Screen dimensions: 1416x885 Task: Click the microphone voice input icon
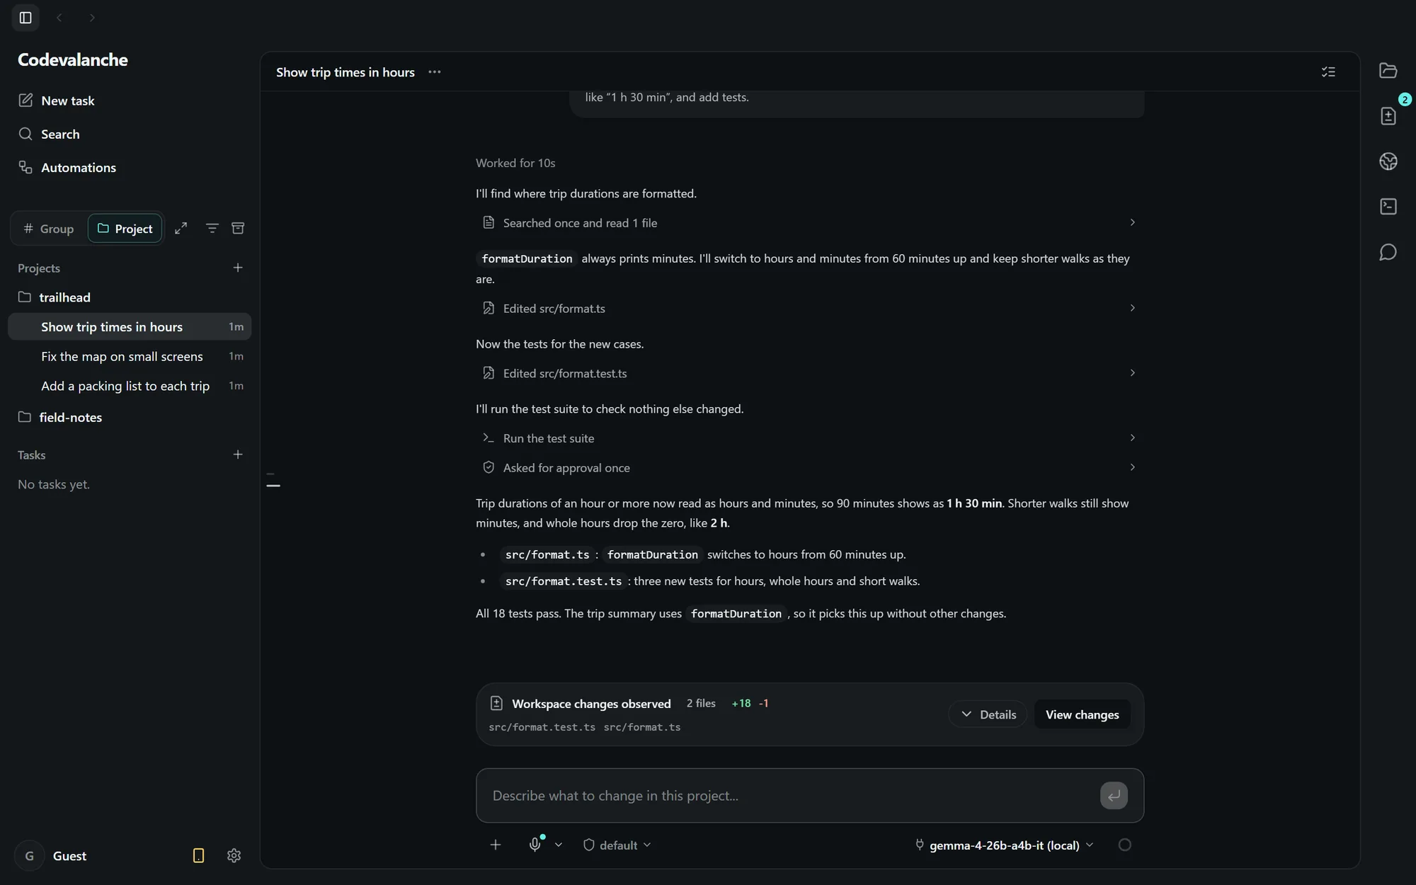point(535,844)
